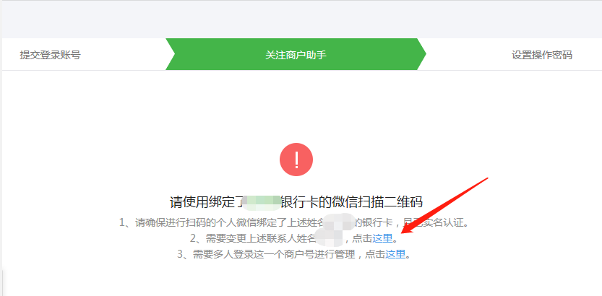Click the 点击 text in line 2

362,238
